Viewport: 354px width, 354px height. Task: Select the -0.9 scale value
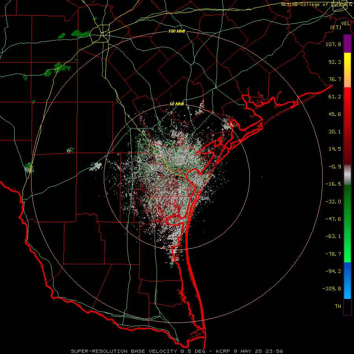click(x=335, y=167)
